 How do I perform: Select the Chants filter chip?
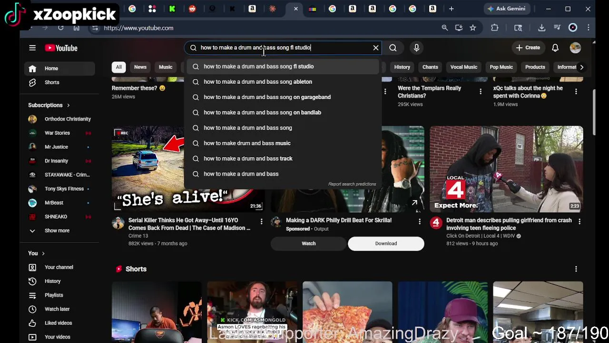click(x=430, y=67)
